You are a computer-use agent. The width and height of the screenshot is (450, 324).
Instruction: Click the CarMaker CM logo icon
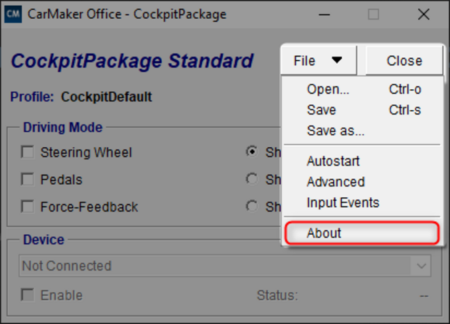coord(13,14)
